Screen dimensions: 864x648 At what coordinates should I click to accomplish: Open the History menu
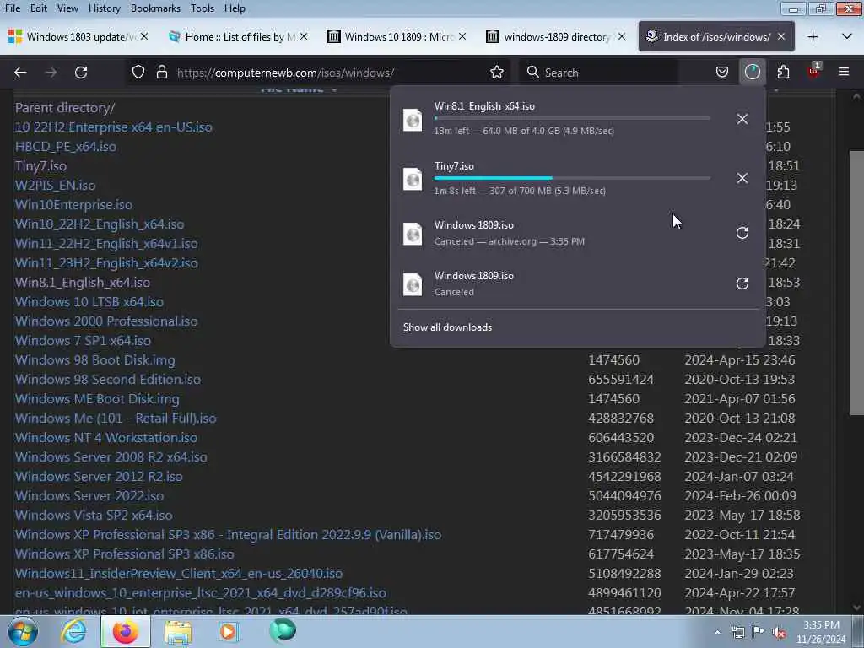point(104,8)
